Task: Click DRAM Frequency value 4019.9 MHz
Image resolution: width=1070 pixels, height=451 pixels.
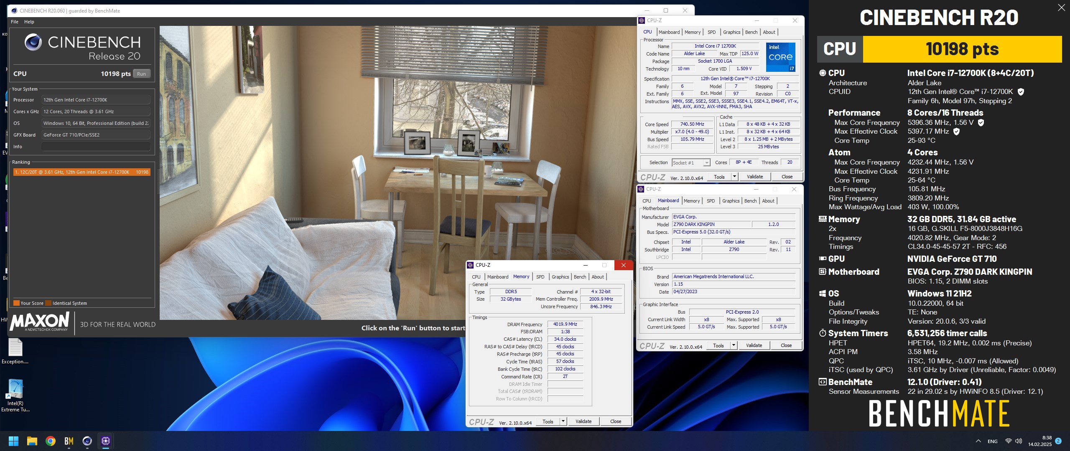Action: click(565, 324)
